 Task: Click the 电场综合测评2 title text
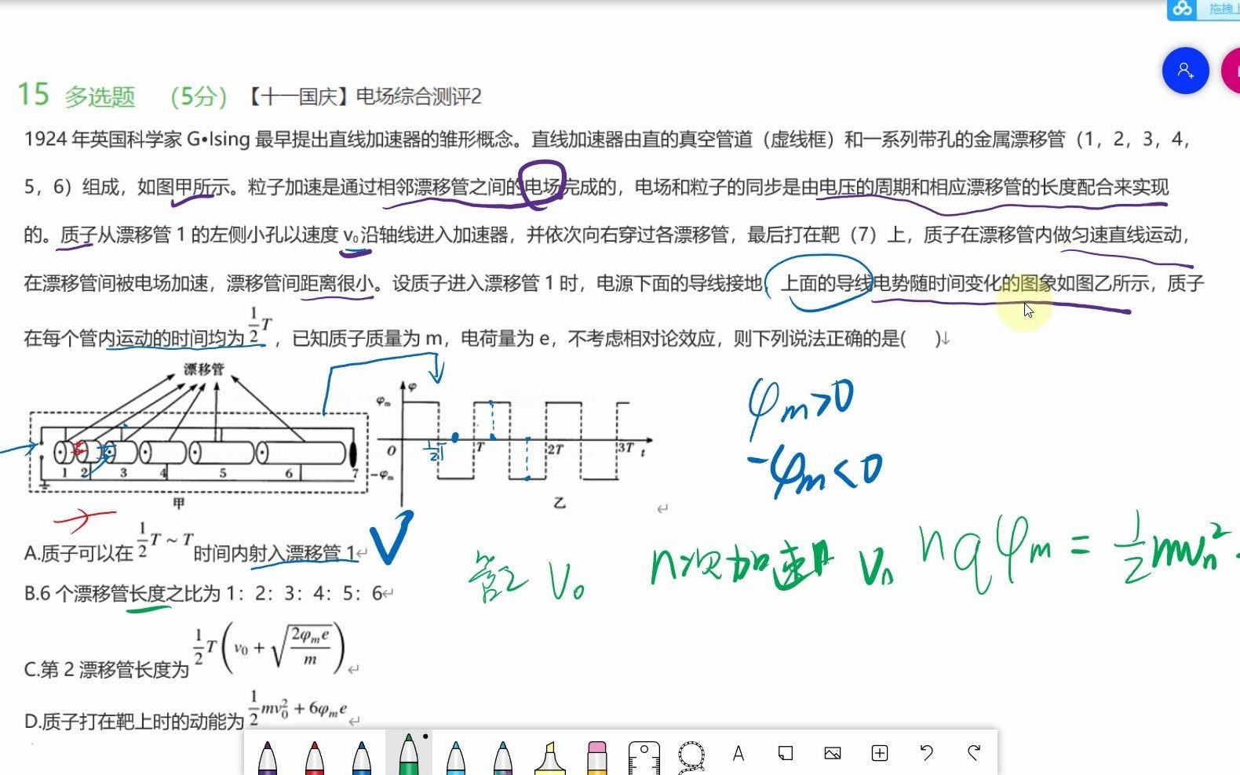tap(419, 96)
